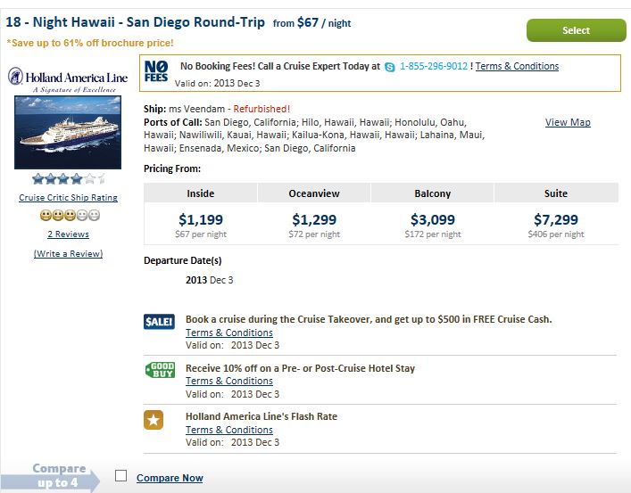This screenshot has height=493, width=631.
Task: Click the green Good Buy badge
Action: 159,371
